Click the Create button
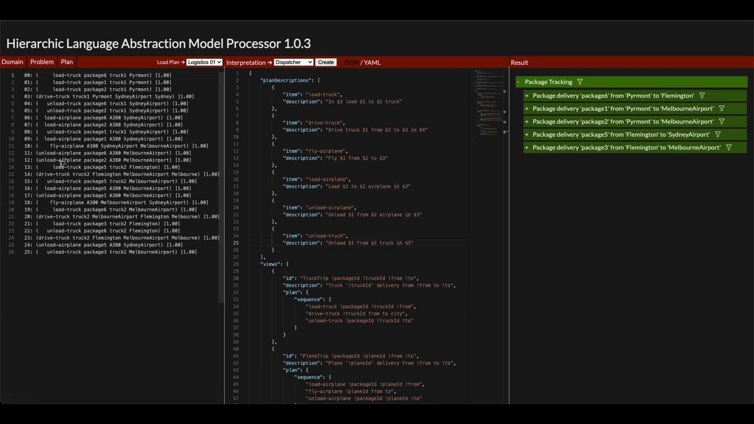The width and height of the screenshot is (754, 424). pos(326,62)
